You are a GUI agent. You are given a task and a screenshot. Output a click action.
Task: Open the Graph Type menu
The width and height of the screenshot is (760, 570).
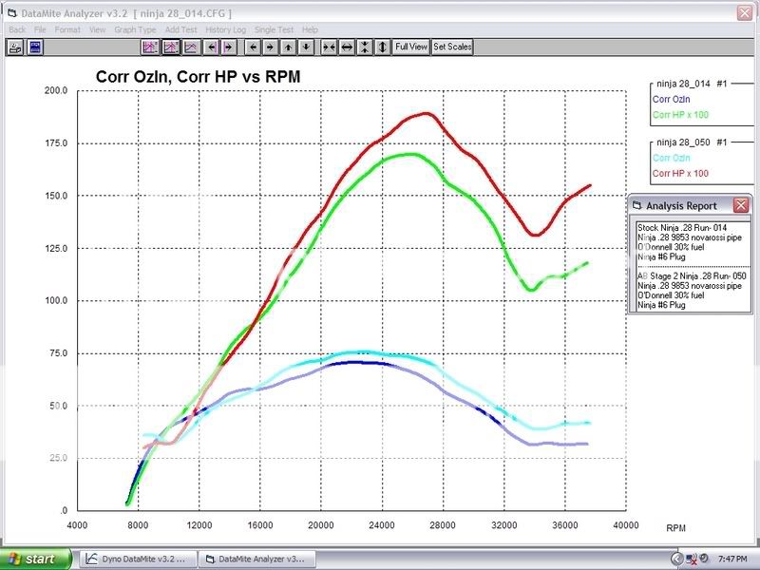[135, 29]
